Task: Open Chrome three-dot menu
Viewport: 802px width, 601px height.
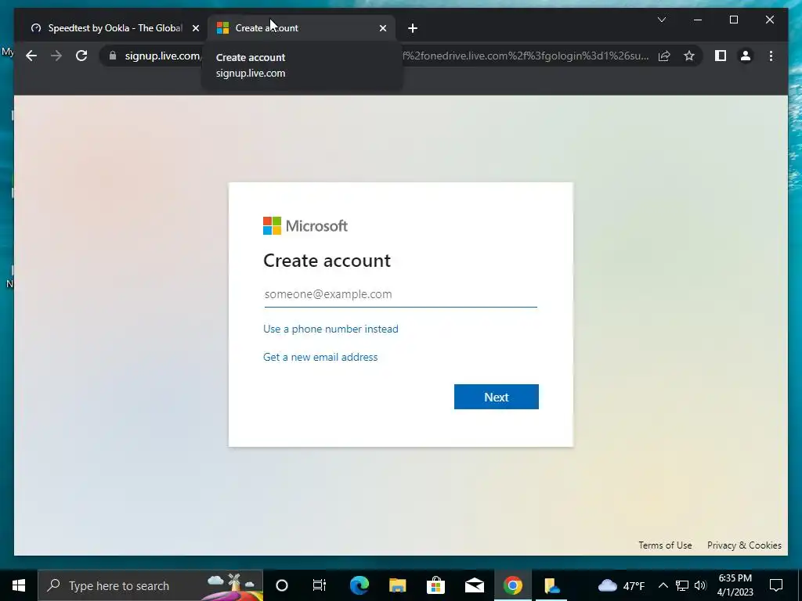Action: tap(771, 56)
